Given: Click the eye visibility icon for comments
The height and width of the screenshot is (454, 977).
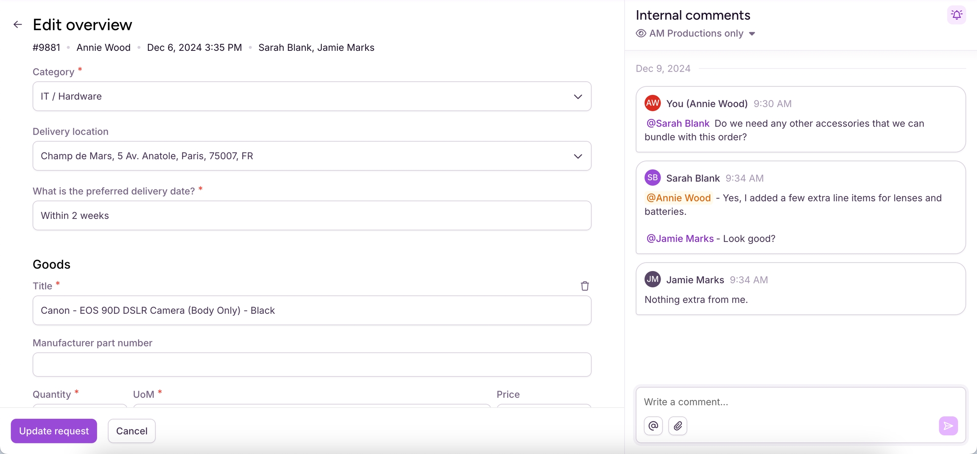Looking at the screenshot, I should pos(641,33).
